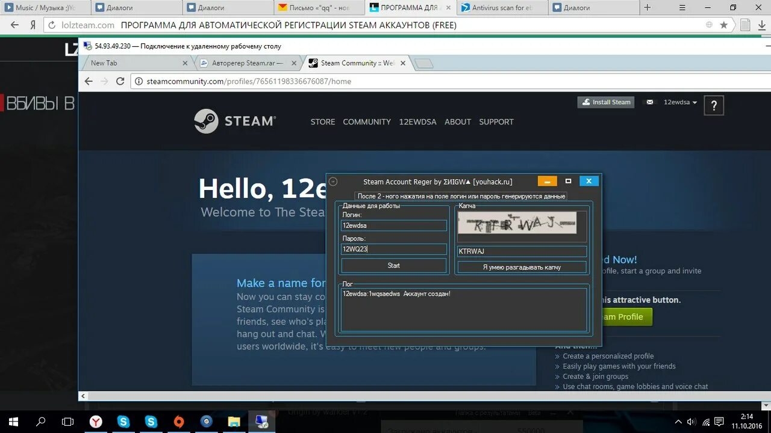771x433 pixels.
Task: Click Логин field with 12ewdsa
Action: click(x=394, y=226)
